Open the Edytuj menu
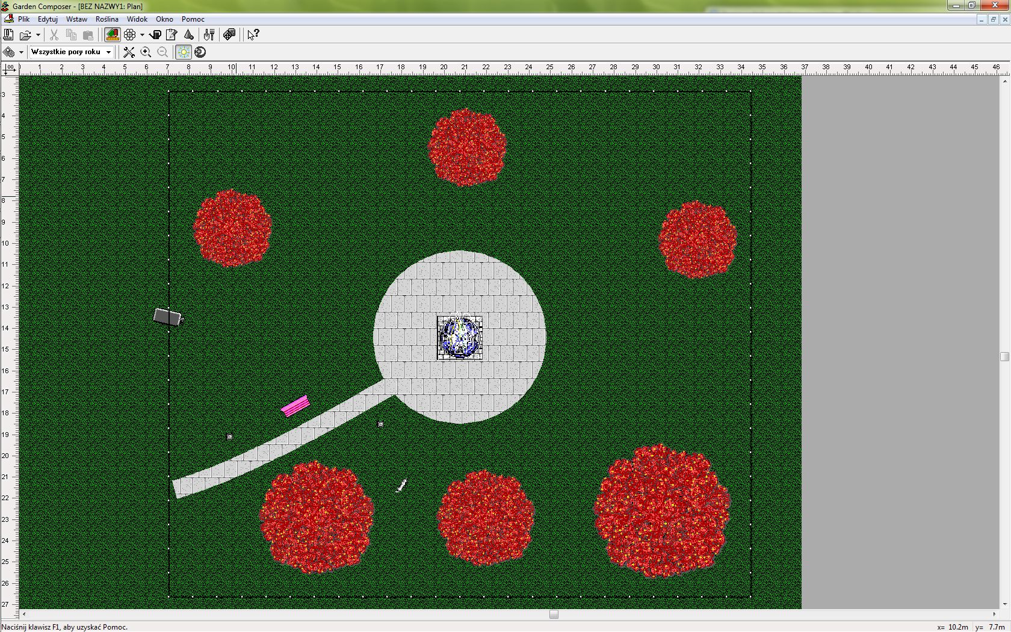The width and height of the screenshot is (1011, 632). pos(48,19)
